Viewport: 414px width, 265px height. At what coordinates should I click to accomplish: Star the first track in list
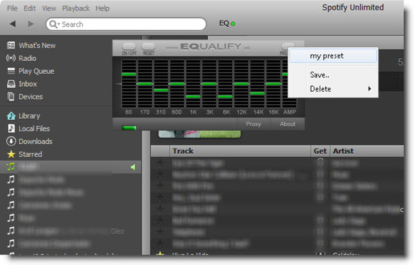point(160,164)
